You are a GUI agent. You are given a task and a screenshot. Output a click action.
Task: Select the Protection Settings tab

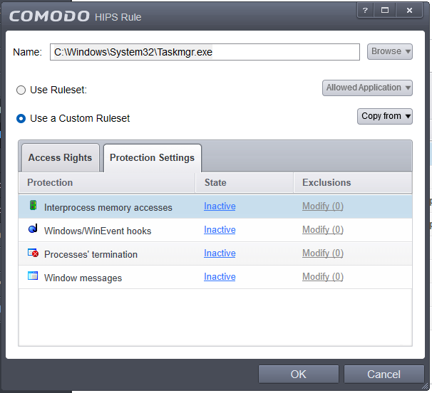click(x=152, y=157)
